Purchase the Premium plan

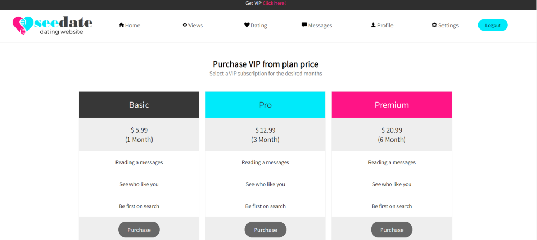pos(392,230)
